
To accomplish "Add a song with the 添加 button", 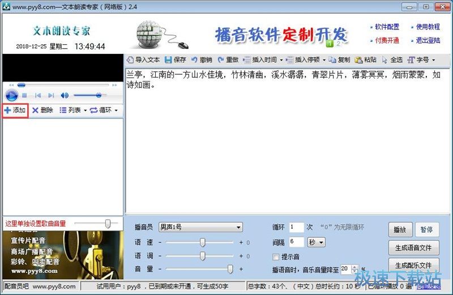I will [x=15, y=110].
